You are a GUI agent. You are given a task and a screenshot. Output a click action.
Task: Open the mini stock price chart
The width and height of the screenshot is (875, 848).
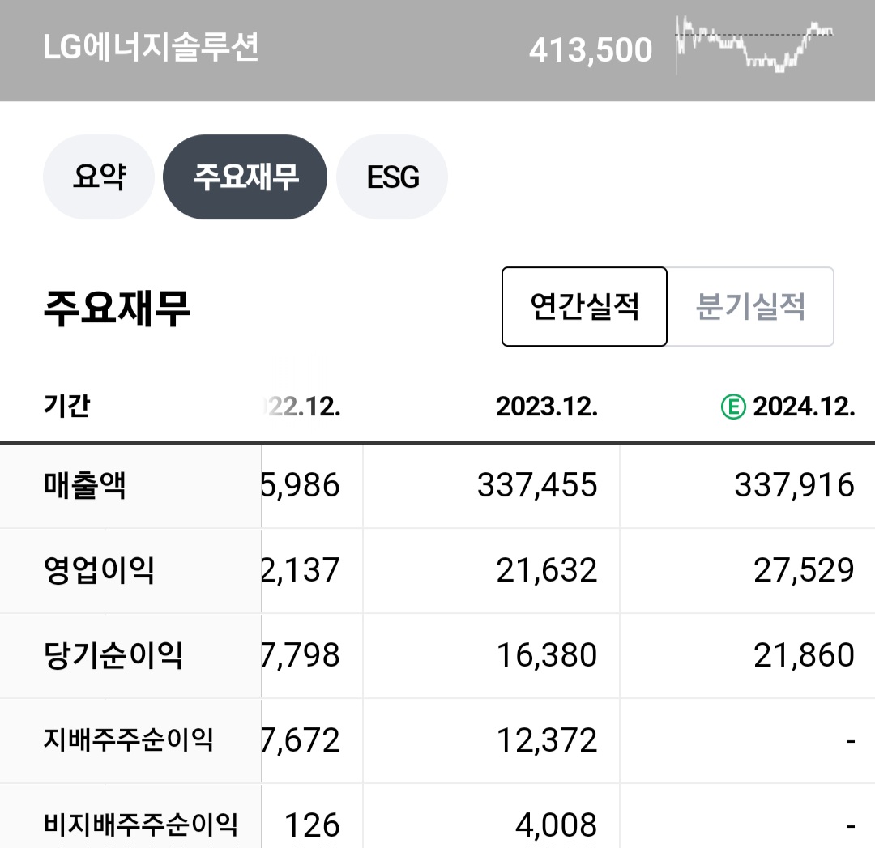(754, 45)
